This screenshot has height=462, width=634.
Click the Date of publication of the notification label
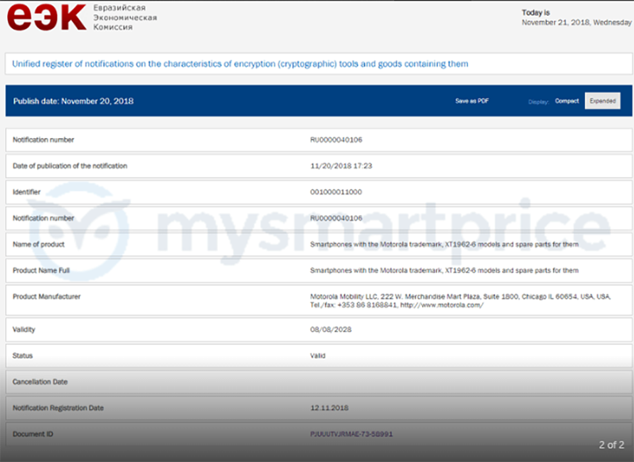click(x=70, y=166)
